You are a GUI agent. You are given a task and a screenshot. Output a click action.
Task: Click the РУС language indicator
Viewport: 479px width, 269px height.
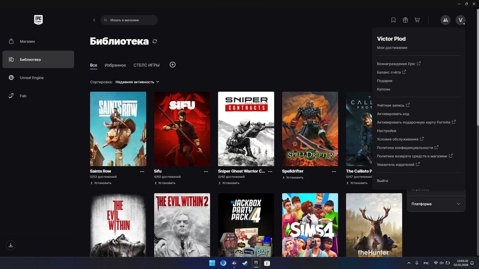coord(426,263)
